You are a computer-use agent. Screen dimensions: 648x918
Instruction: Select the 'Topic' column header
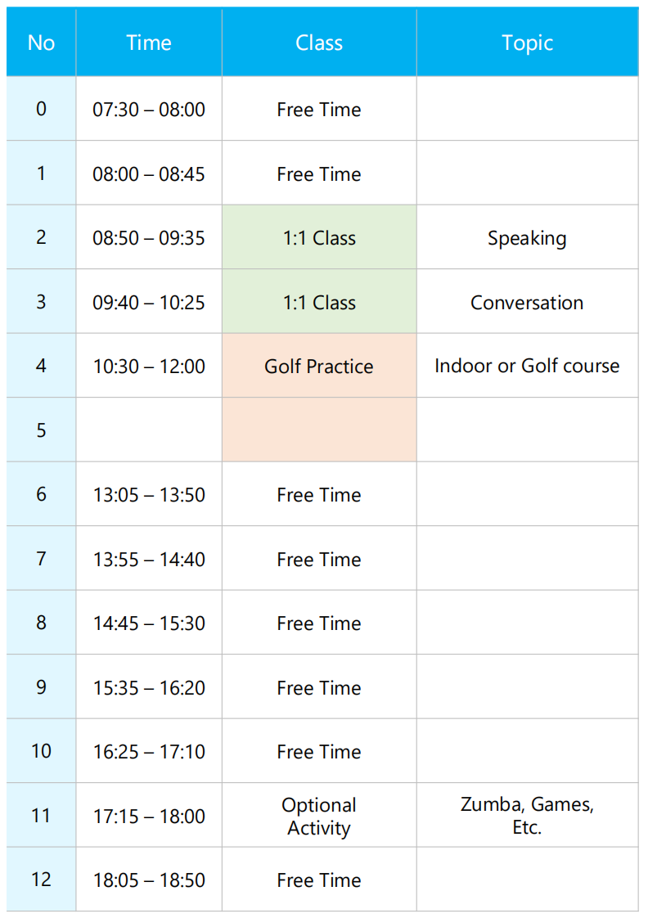pyautogui.click(x=527, y=43)
